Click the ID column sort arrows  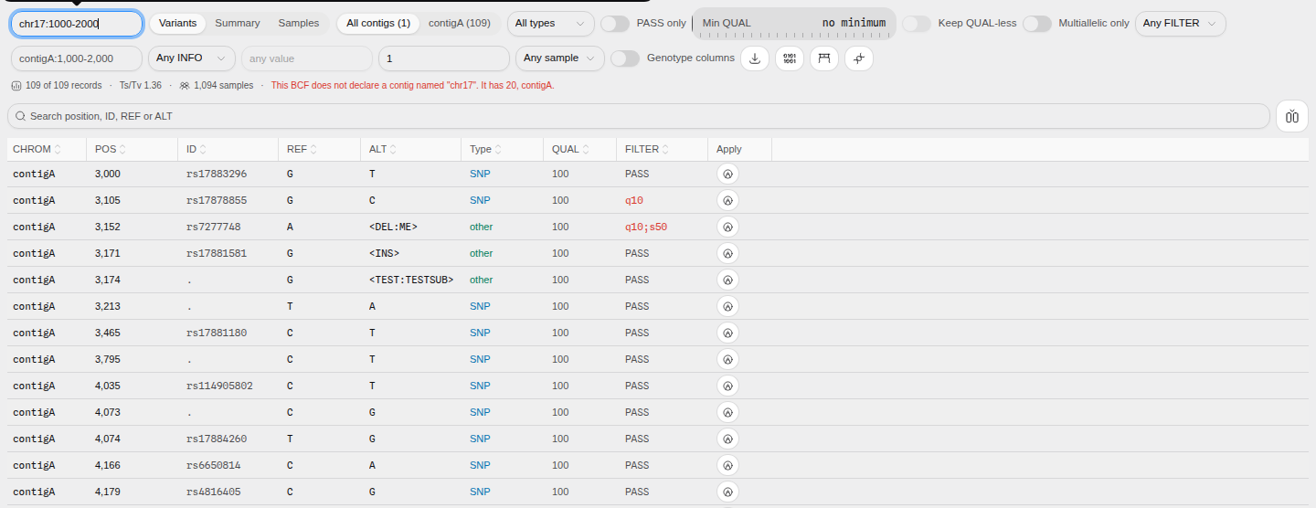203,149
